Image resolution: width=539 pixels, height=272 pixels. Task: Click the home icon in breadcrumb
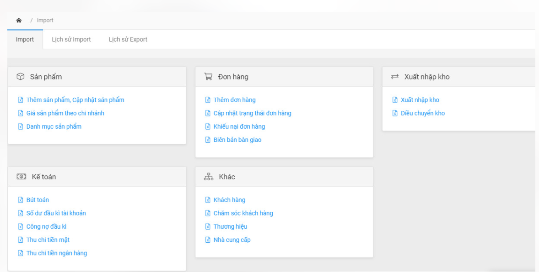tap(19, 20)
